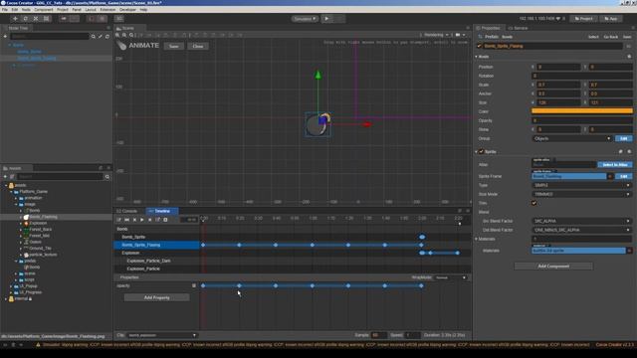
Task: Click the Sprite component help icon
Action: (x=620, y=151)
